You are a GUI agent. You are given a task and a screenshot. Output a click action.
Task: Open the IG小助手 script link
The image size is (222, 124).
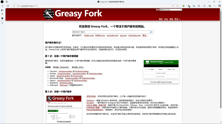[x=90, y=103]
